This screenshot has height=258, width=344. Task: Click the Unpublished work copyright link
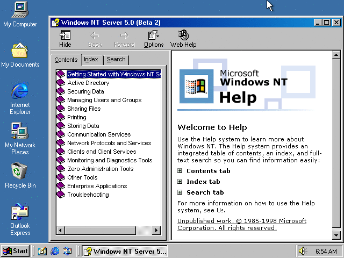tap(242, 224)
